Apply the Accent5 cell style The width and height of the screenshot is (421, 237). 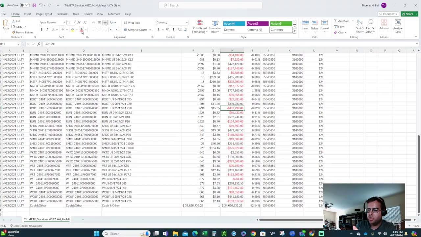click(258, 23)
